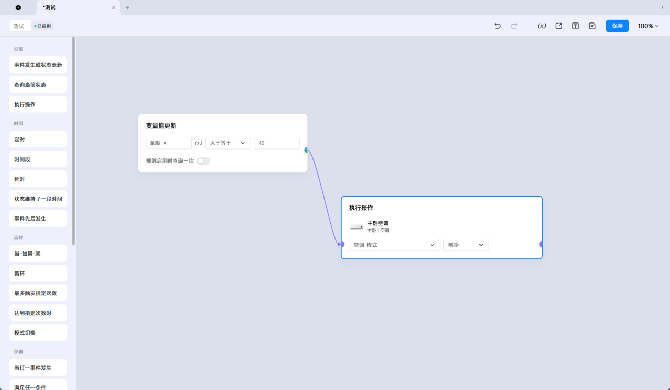Click the home hexagon logo icon
Screen dimensions: 670x390
tap(18, 7)
